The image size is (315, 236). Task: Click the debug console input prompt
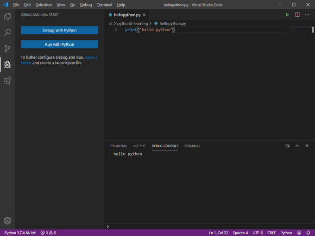point(209,227)
